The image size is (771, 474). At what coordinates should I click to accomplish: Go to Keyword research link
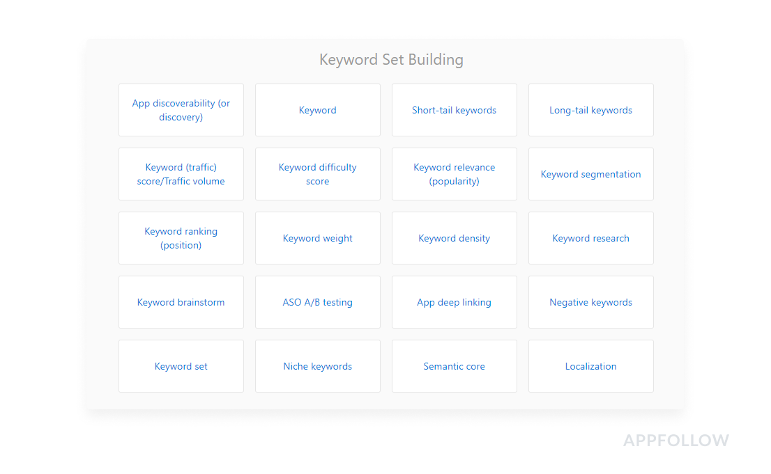click(591, 238)
